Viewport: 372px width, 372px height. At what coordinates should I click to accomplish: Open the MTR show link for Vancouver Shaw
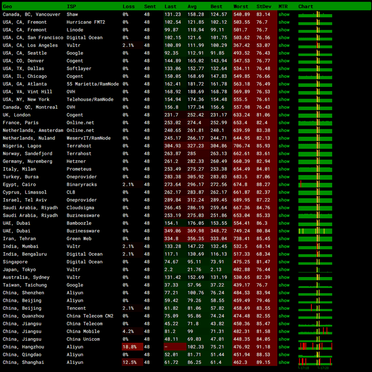click(284, 15)
